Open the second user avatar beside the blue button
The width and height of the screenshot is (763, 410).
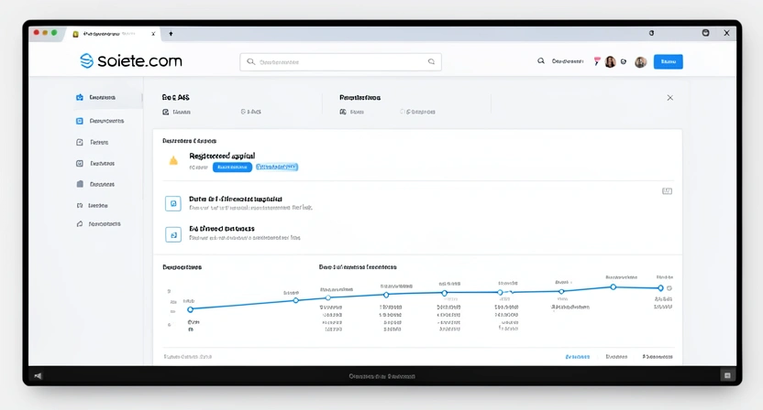640,61
